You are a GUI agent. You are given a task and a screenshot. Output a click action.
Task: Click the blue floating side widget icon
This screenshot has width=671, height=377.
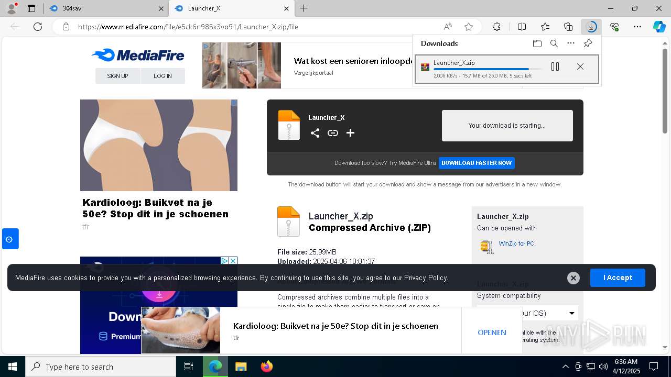point(9,239)
